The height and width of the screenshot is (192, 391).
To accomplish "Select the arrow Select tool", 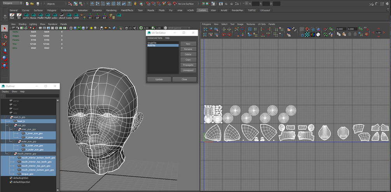I will 4,28.
